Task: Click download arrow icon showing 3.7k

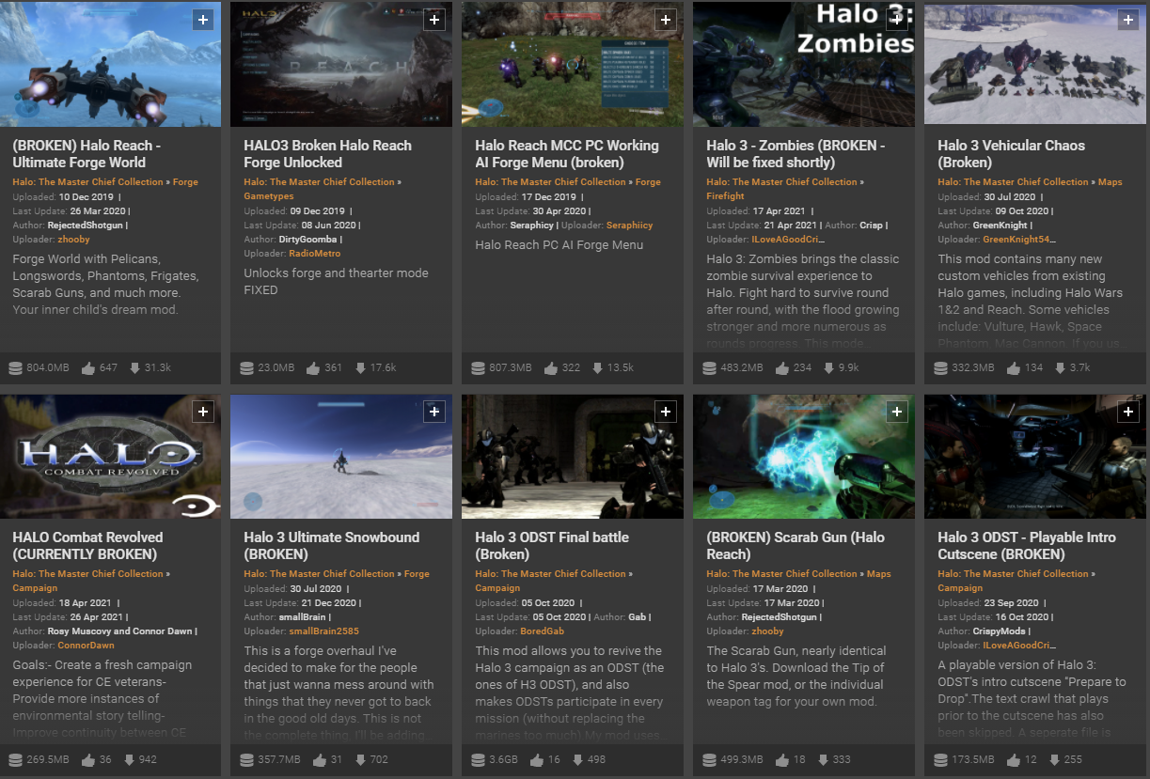Action: pos(1060,367)
